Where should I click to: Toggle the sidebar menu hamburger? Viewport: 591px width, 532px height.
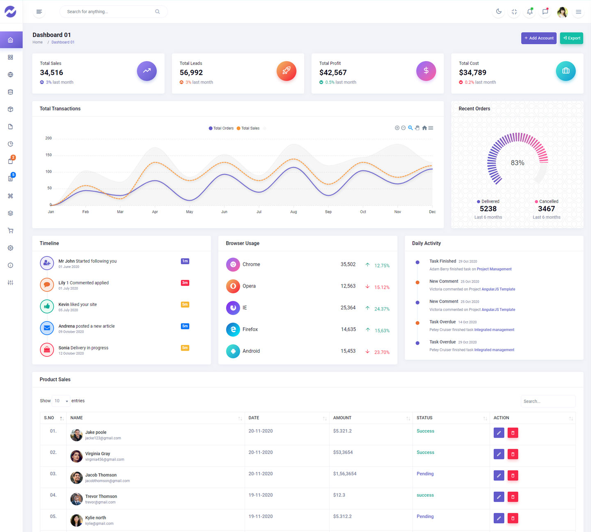39,12
